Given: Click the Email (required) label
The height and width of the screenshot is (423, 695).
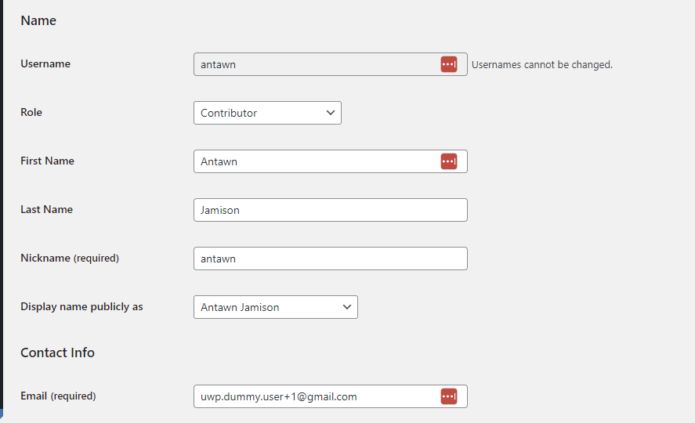Looking at the screenshot, I should pyautogui.click(x=58, y=396).
